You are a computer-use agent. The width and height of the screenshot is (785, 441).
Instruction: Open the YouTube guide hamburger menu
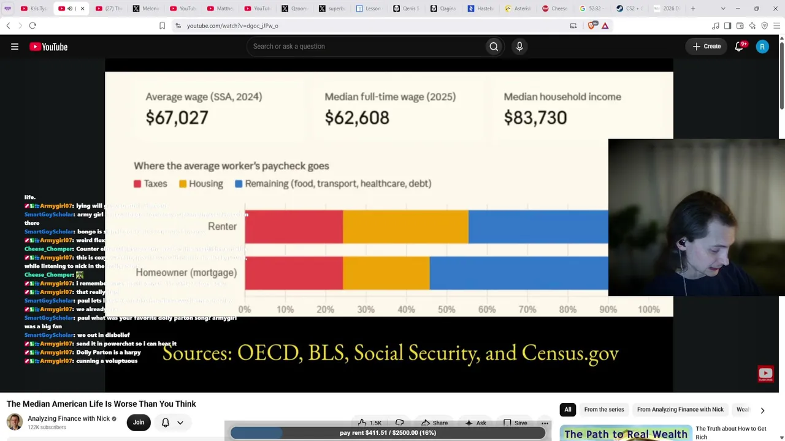pyautogui.click(x=15, y=47)
